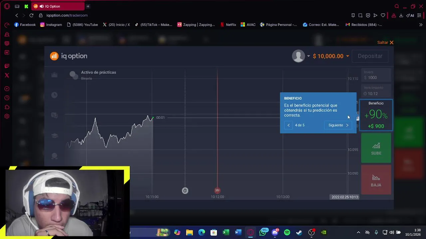Screen dimensions: 426x239
Task: Open the Opera menu logo
Action: coord(7,6)
